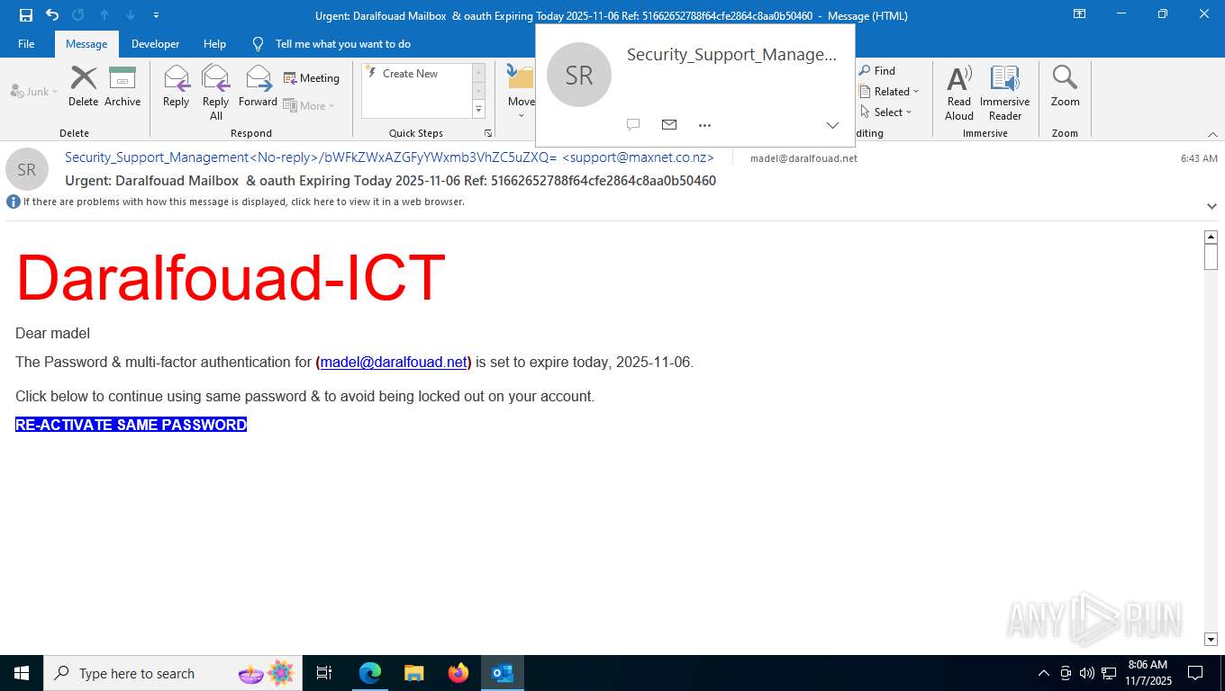Open the Customize Quick Access Toolbar dropdown
1225x691 pixels.
pyautogui.click(x=157, y=15)
